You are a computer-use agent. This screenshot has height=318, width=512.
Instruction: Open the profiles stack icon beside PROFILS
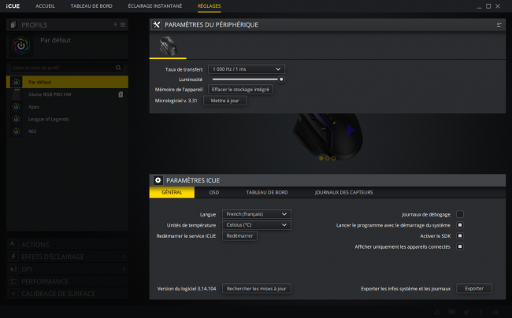point(13,24)
